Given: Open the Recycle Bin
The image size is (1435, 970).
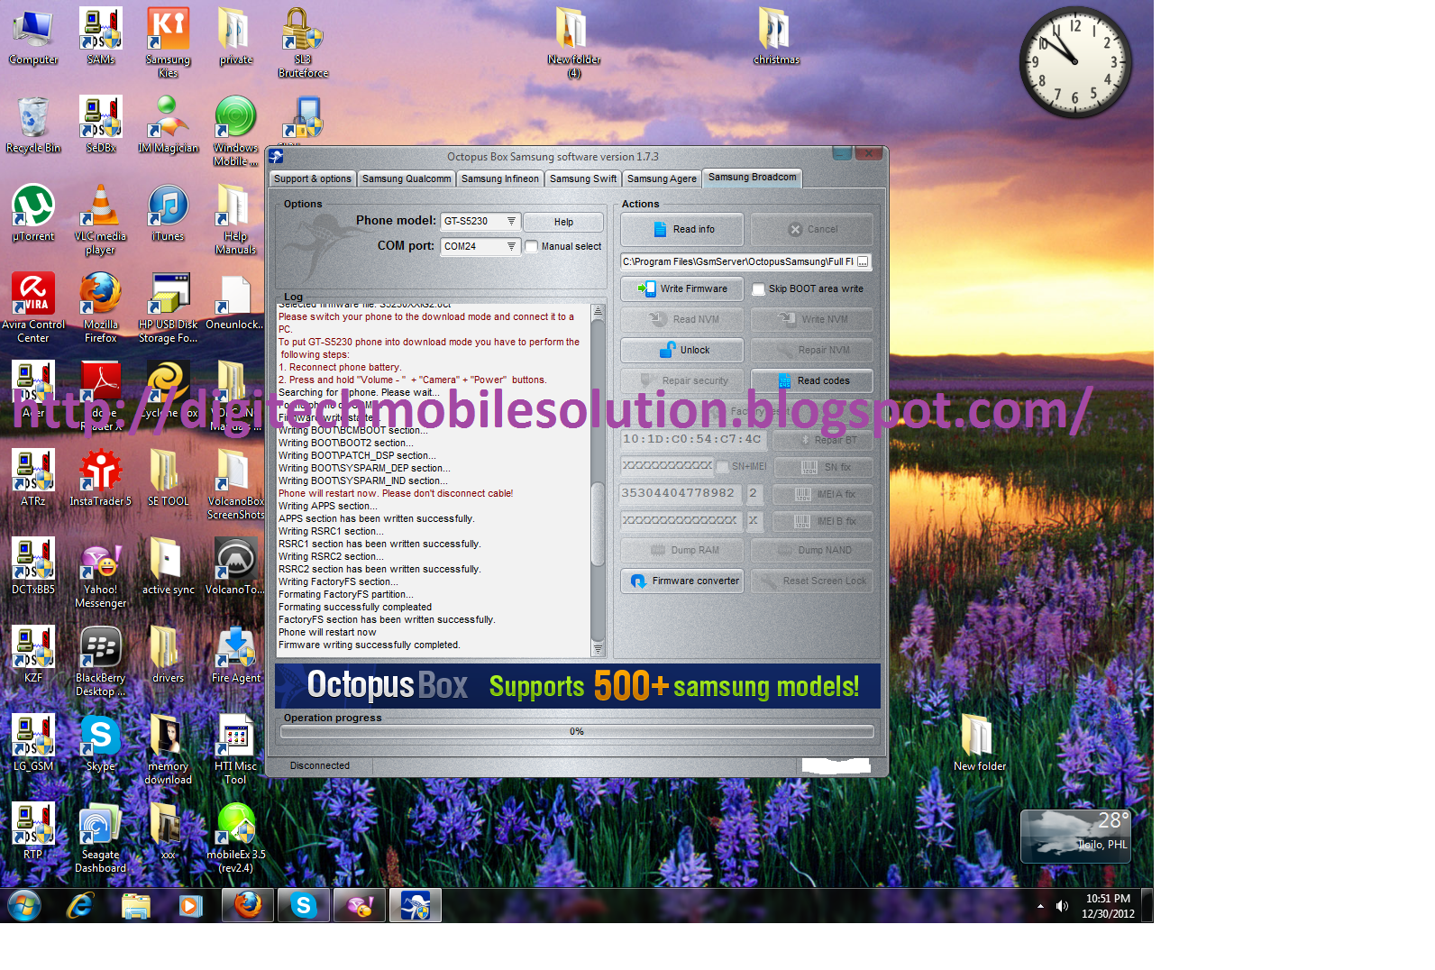Looking at the screenshot, I should [x=33, y=124].
